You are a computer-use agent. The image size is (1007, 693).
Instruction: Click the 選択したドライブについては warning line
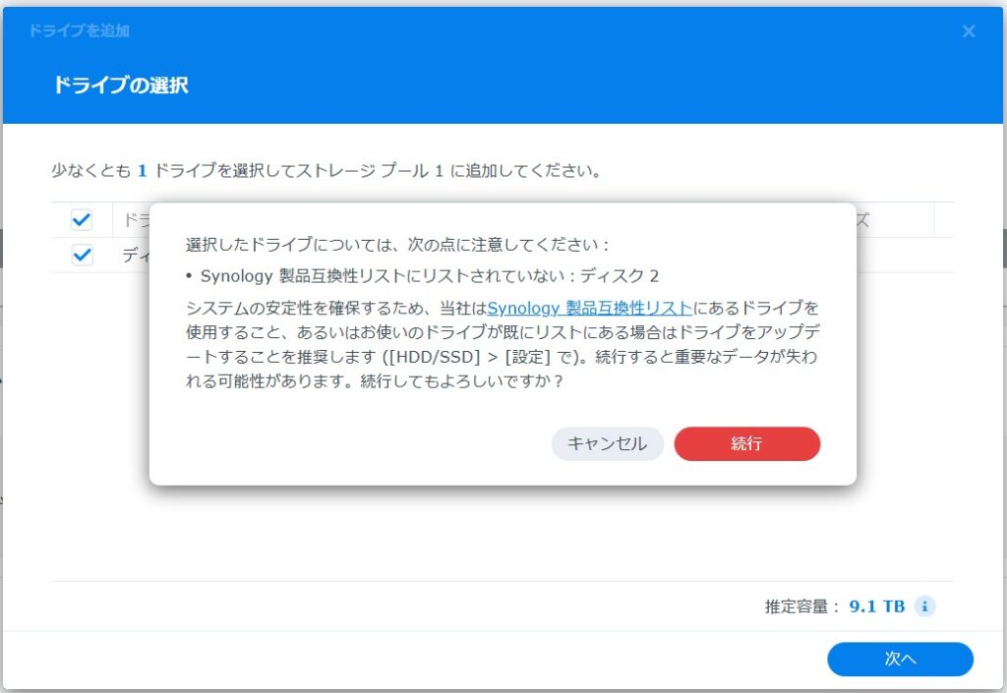(x=397, y=245)
